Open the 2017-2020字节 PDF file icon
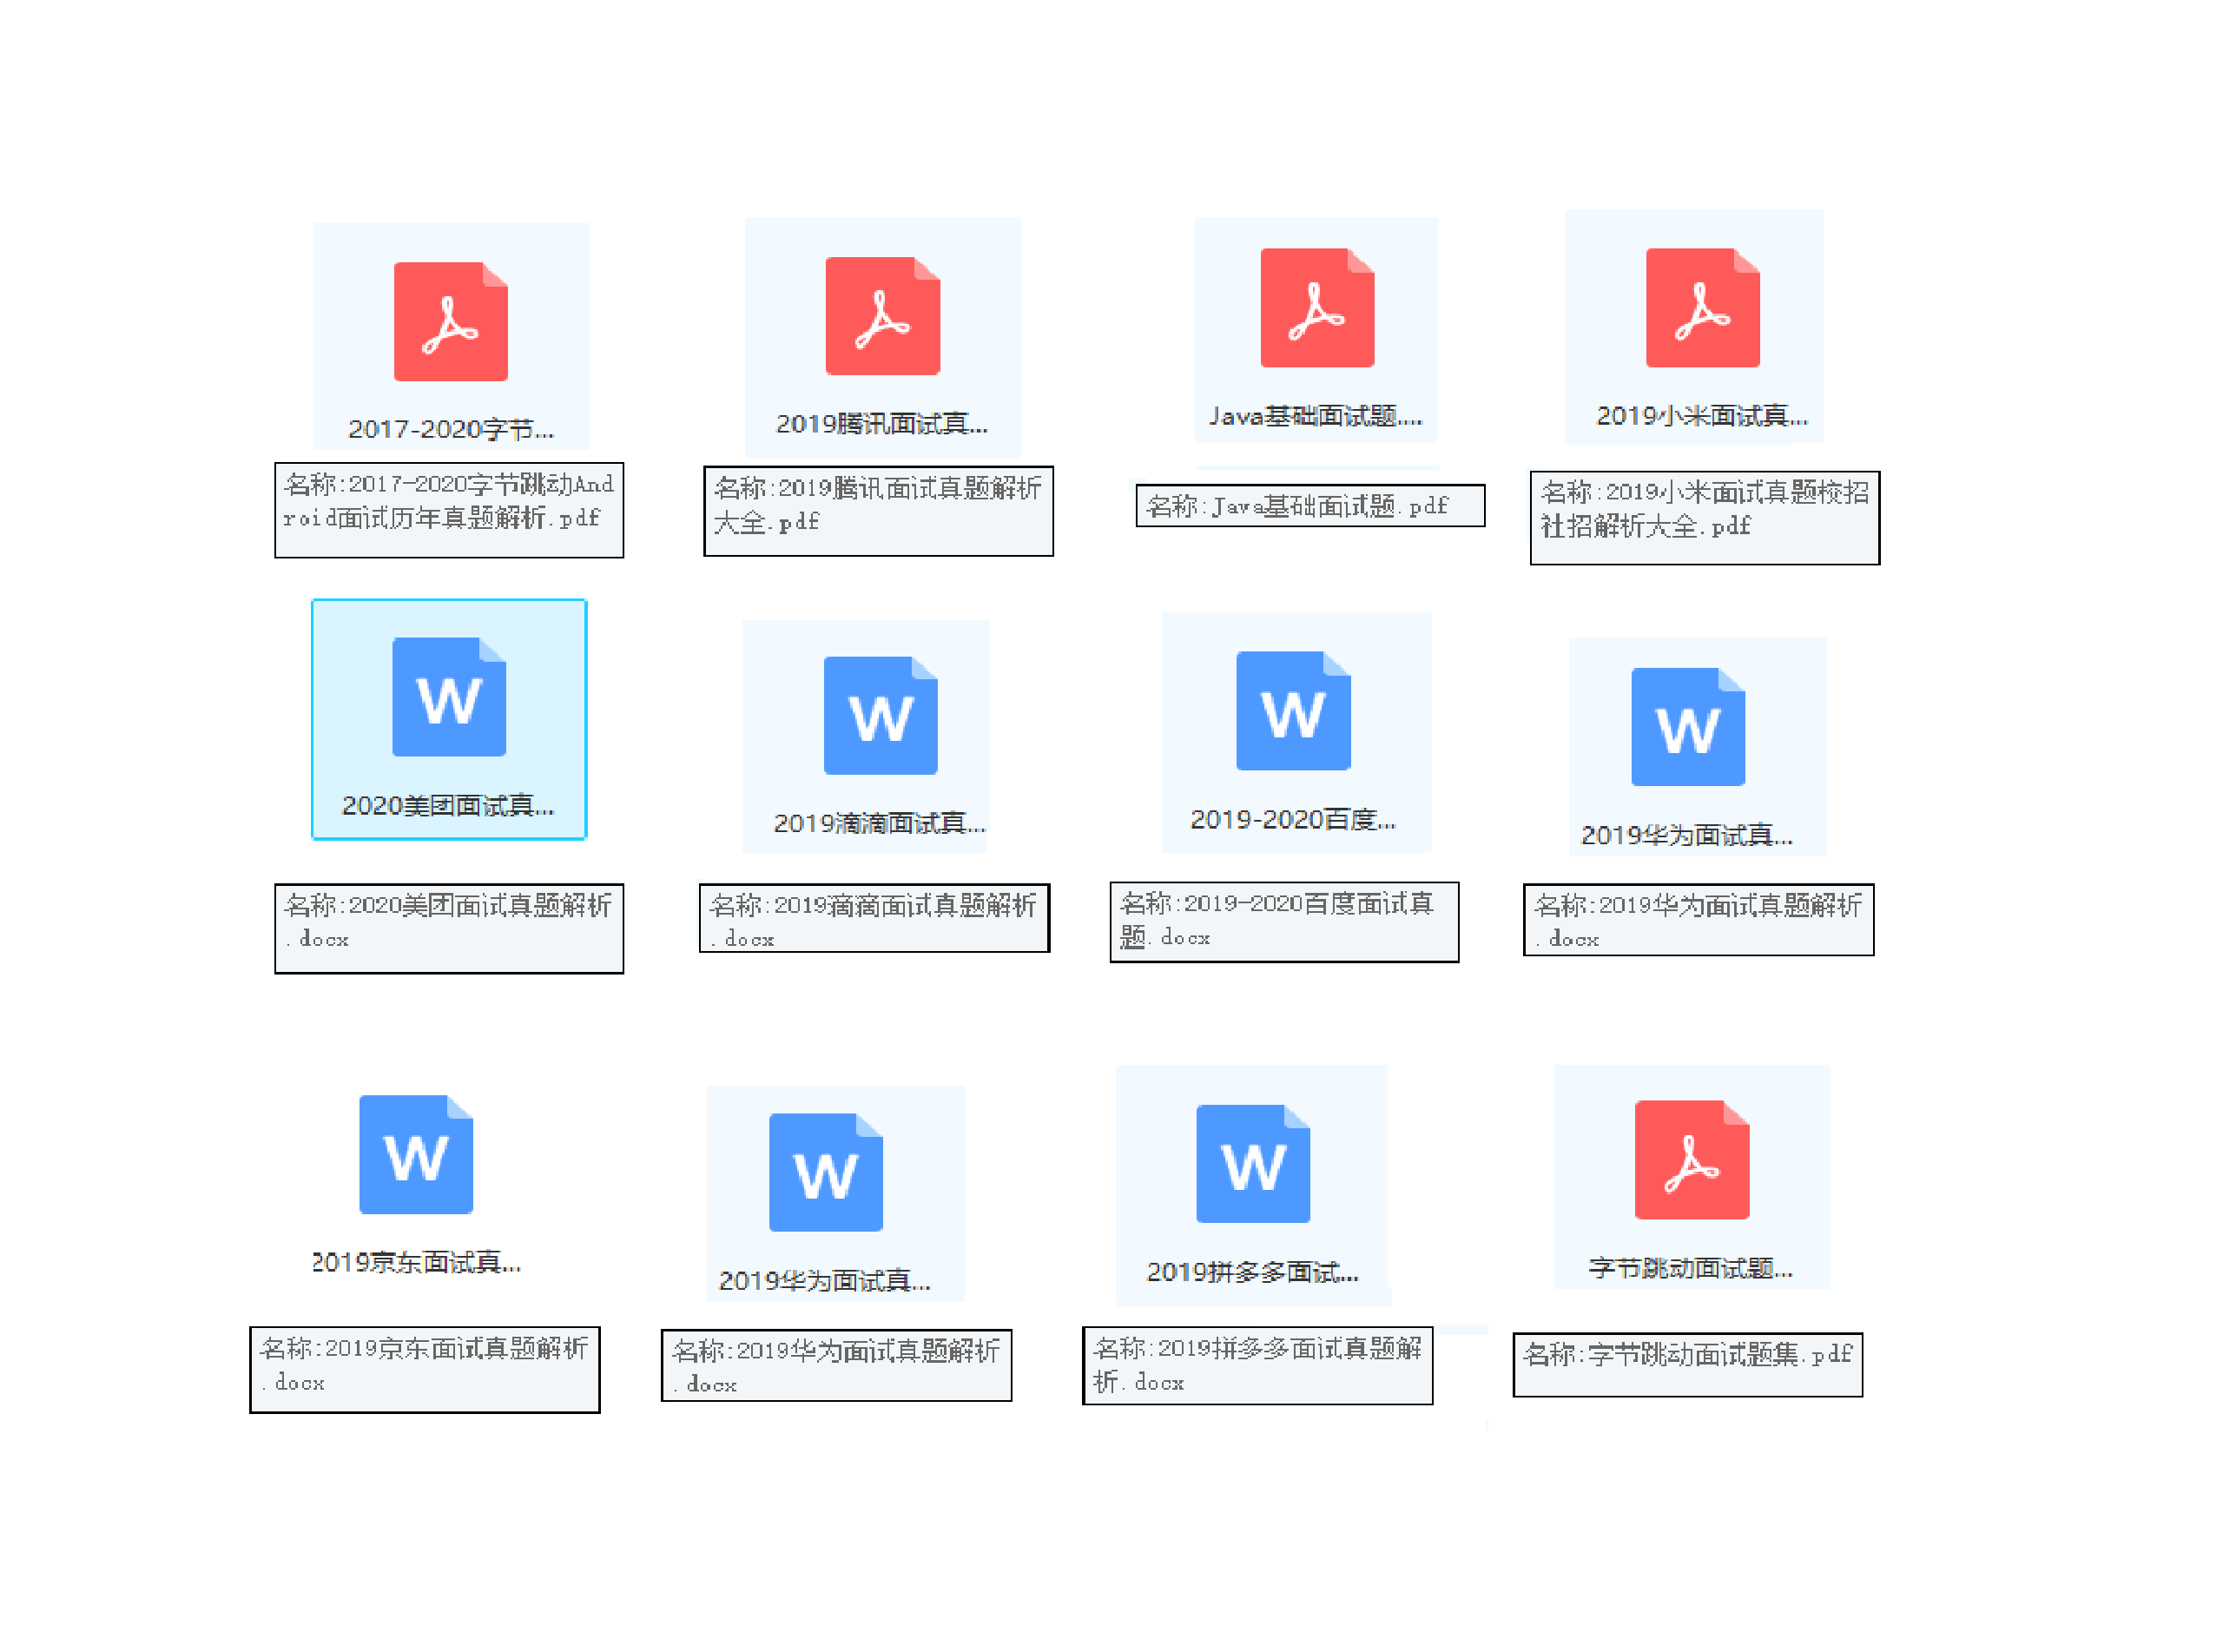This screenshot has width=2223, height=1652. [x=450, y=322]
